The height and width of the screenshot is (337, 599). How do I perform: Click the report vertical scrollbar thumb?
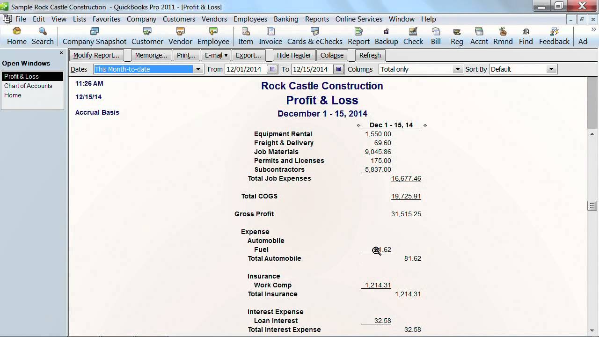pyautogui.click(x=592, y=206)
